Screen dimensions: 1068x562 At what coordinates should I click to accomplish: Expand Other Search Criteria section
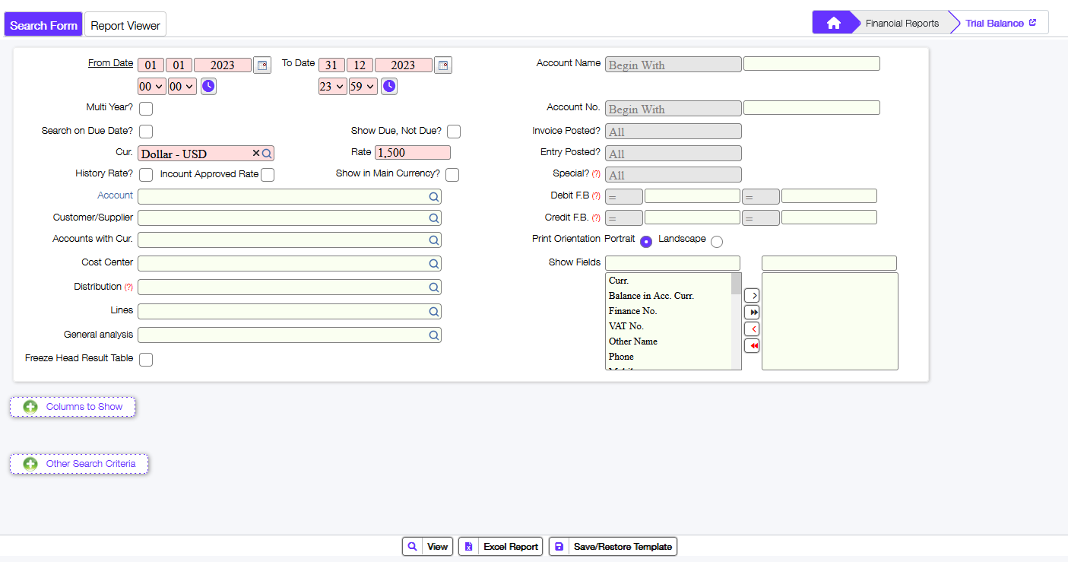click(79, 464)
